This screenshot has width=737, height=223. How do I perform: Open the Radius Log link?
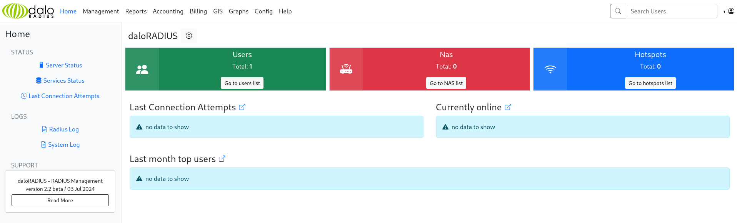point(60,130)
